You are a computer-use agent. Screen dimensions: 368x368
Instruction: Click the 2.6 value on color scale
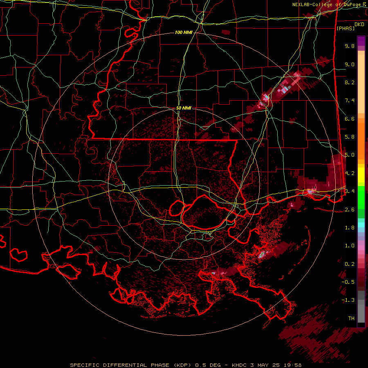tap(350, 210)
